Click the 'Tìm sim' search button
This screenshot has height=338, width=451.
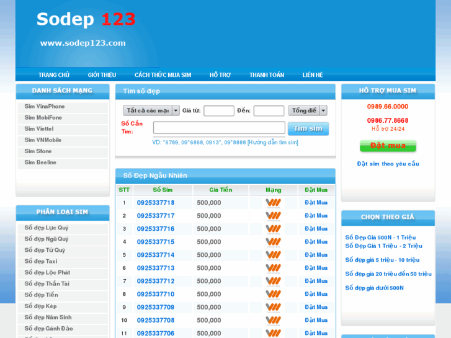coord(308,128)
